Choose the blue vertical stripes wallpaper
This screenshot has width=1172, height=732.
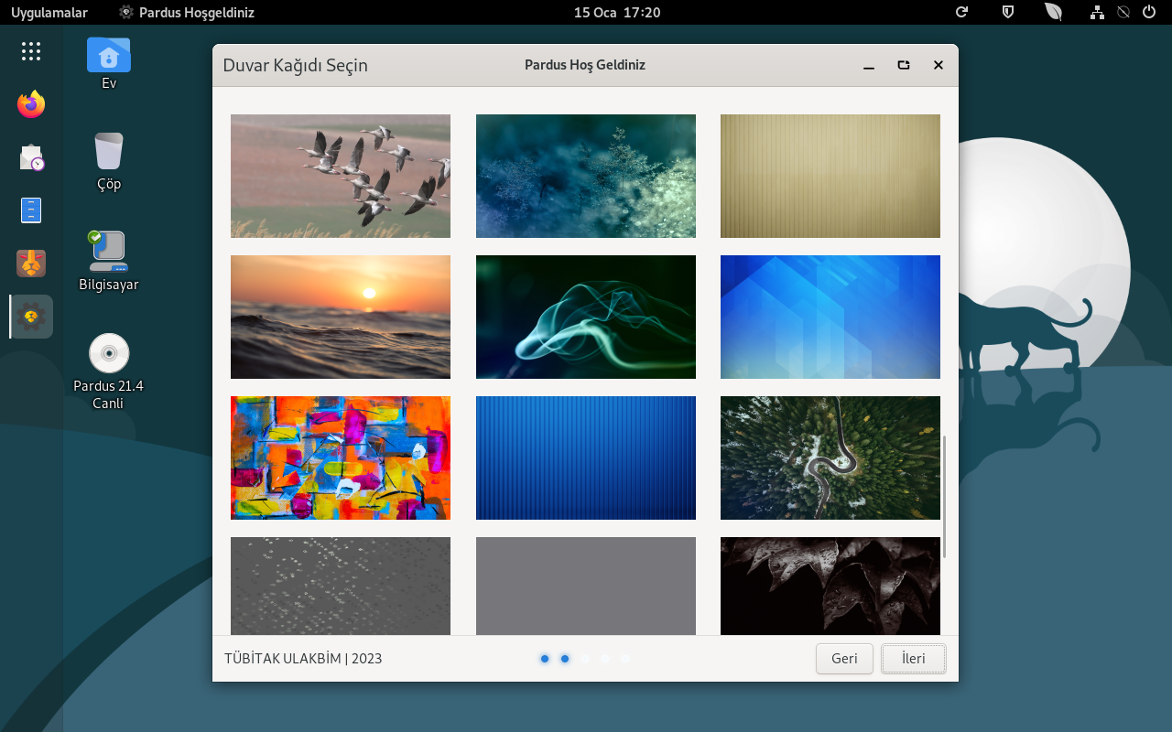pos(586,457)
